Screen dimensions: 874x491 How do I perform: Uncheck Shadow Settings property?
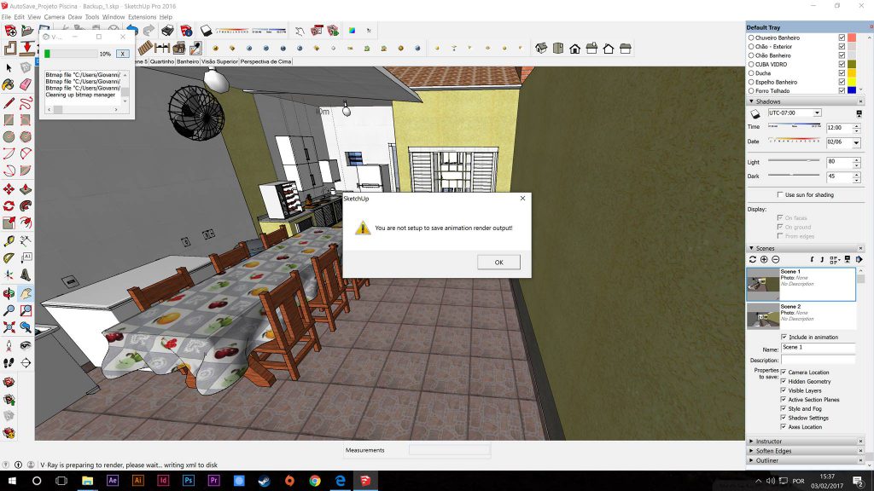(784, 418)
